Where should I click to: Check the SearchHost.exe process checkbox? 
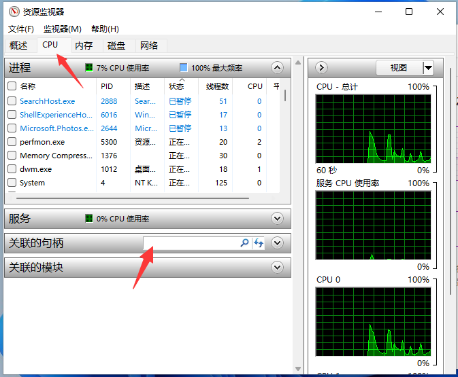[x=12, y=101]
